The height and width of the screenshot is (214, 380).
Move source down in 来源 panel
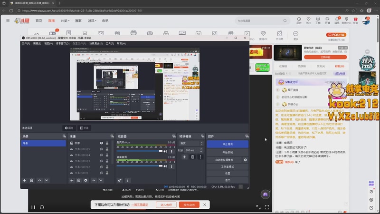(101, 180)
